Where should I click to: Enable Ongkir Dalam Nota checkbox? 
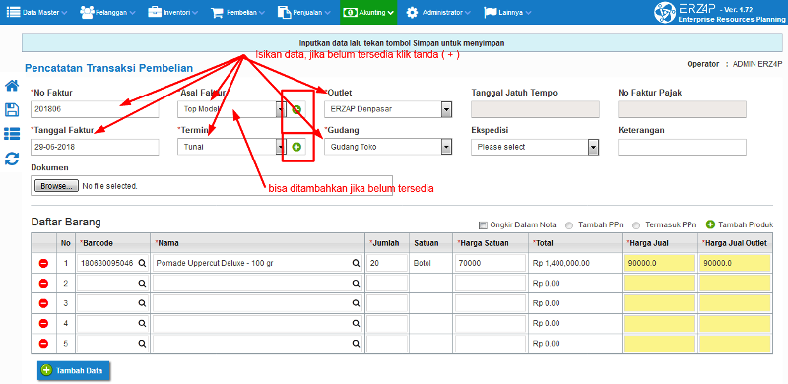(483, 225)
